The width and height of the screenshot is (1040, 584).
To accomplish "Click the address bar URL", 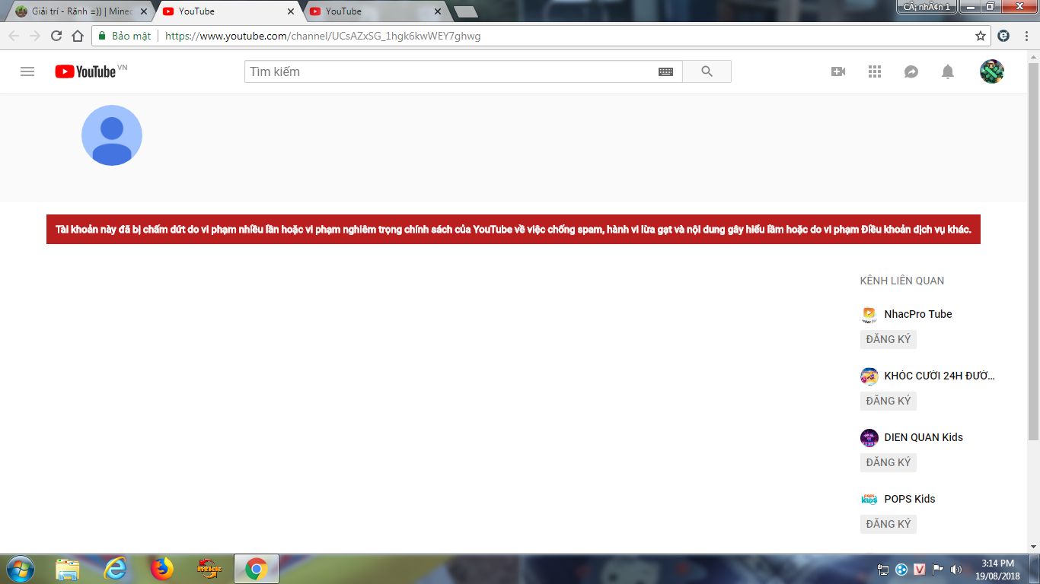I will click(x=323, y=36).
